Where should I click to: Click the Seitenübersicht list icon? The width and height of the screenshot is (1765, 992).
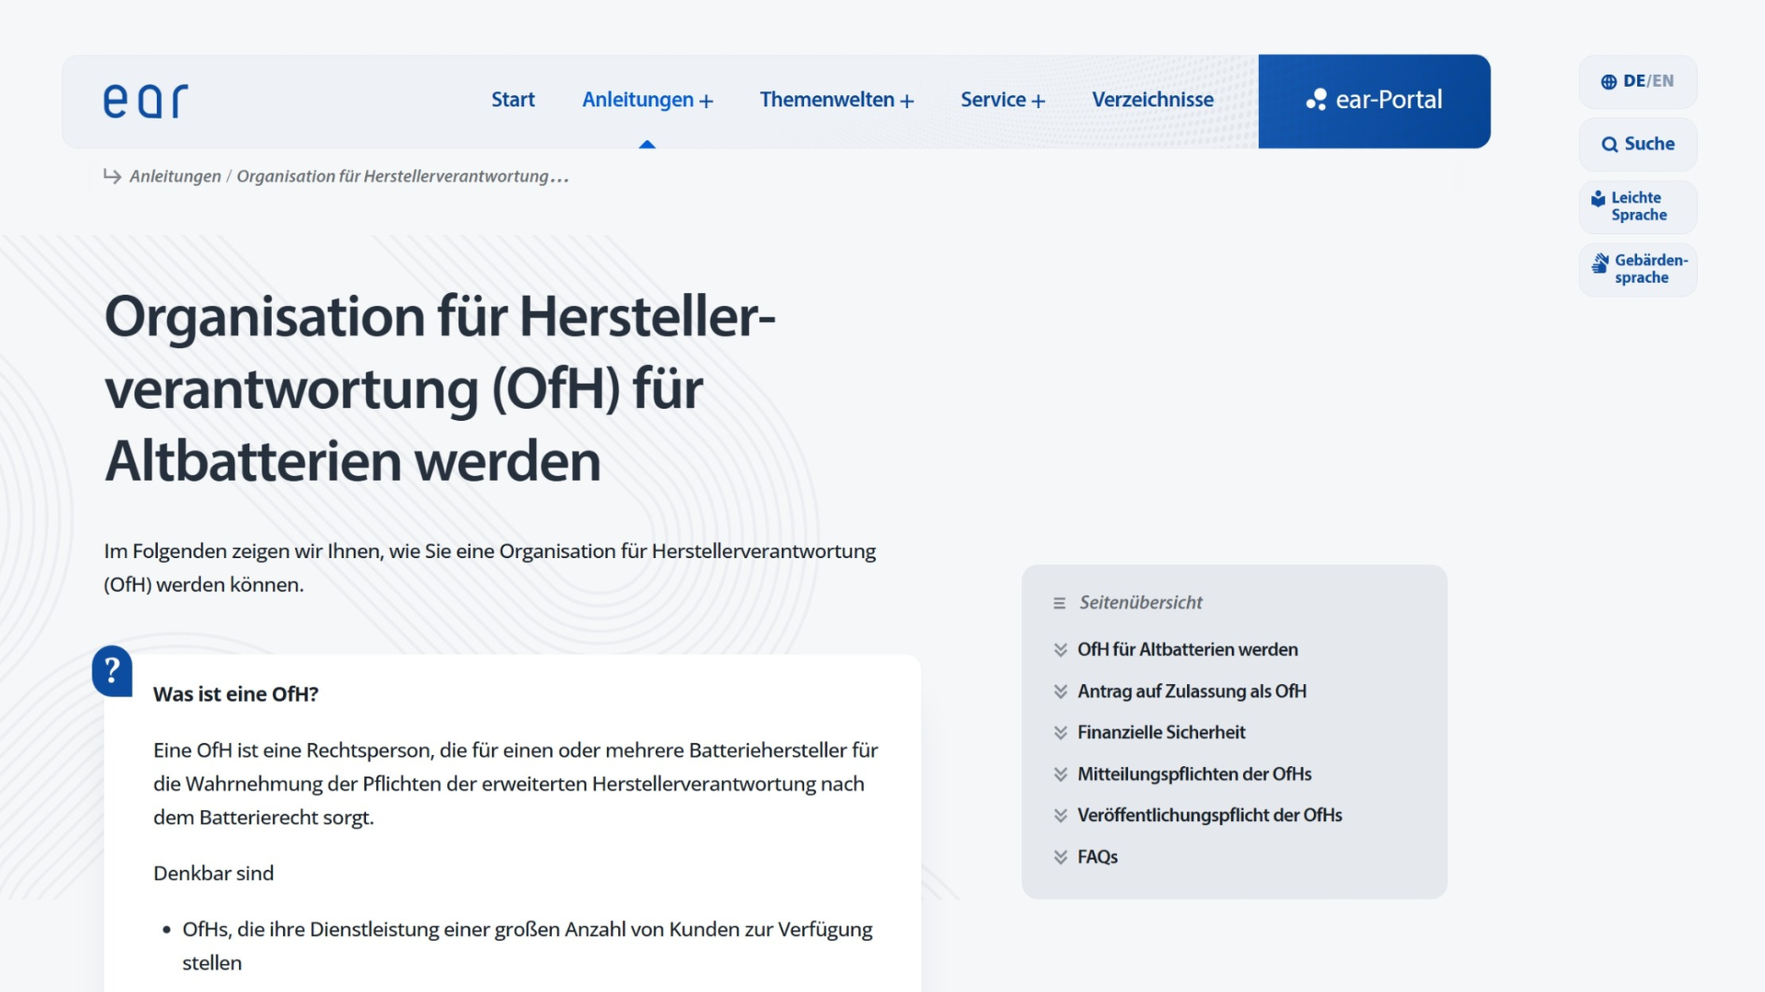[x=1059, y=603]
